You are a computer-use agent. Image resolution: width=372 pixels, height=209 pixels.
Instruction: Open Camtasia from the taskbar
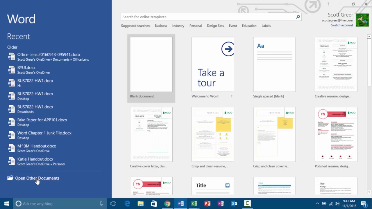coord(248,203)
